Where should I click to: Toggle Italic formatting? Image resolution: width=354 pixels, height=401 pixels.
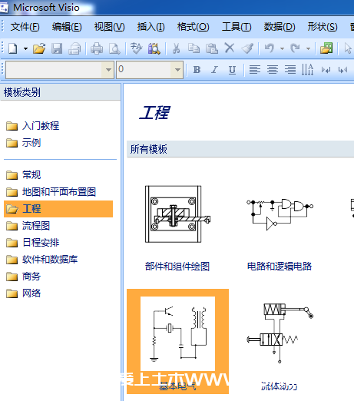(x=214, y=70)
